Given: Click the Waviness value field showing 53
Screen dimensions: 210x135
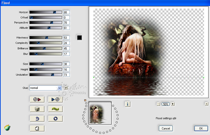Looking at the screenshot, I should pyautogui.click(x=66, y=38).
